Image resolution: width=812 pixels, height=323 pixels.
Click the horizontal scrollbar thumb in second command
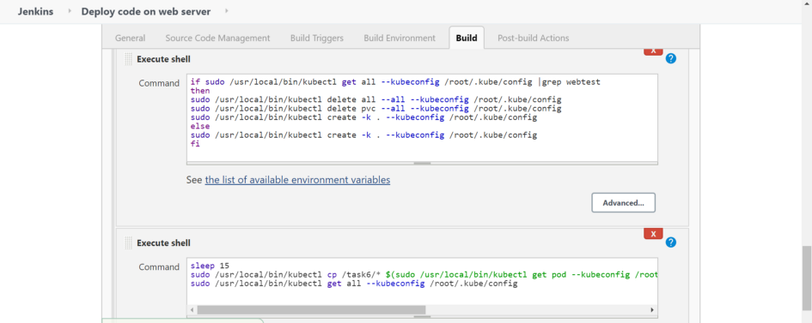[x=311, y=309]
